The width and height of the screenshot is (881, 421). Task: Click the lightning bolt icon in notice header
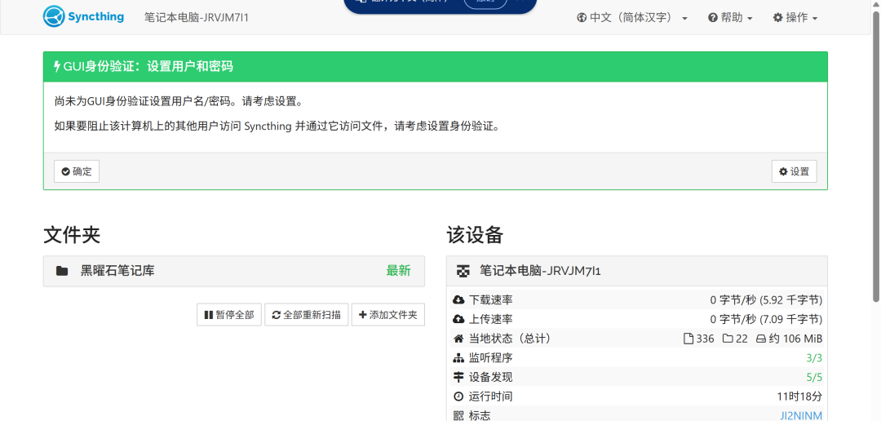[57, 67]
